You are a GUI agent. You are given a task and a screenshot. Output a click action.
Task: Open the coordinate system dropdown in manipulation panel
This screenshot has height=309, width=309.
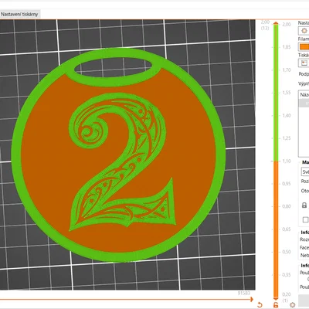[305, 171]
